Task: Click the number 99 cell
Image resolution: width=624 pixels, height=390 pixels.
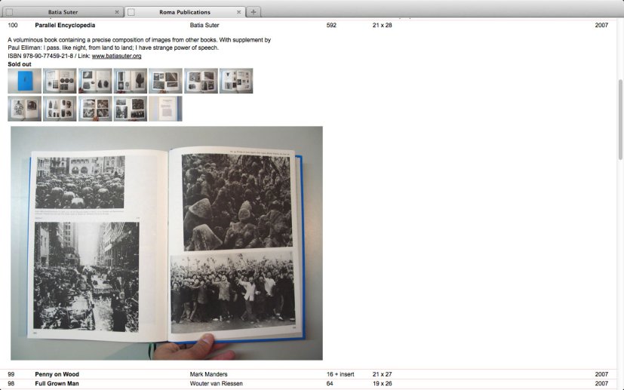Action: [x=11, y=374]
